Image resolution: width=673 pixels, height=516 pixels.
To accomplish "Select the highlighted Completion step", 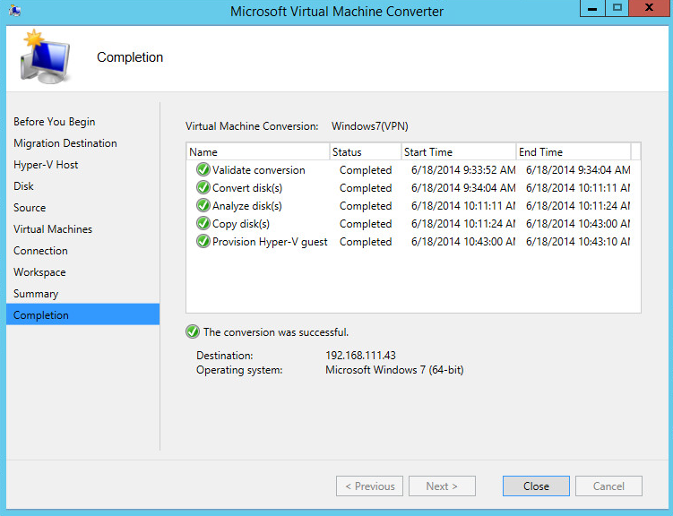I will (82, 314).
